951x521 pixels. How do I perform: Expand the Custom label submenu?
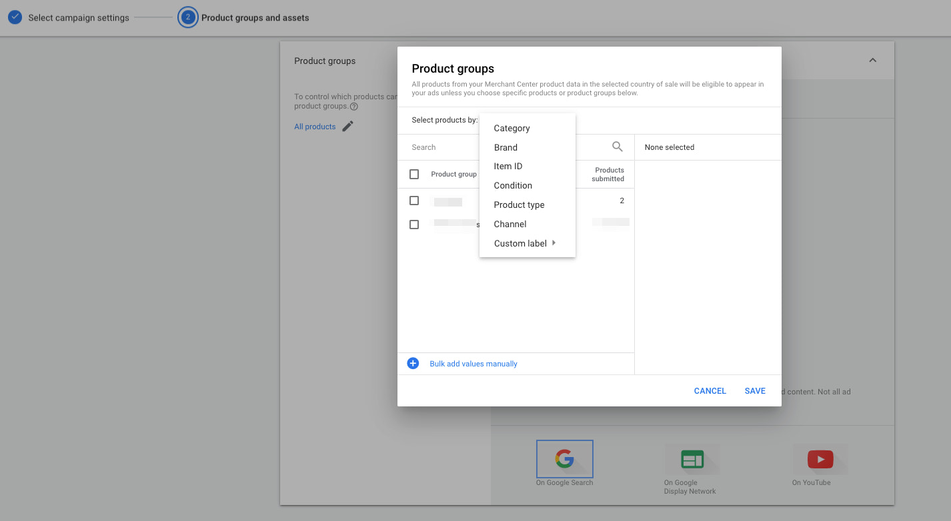526,243
